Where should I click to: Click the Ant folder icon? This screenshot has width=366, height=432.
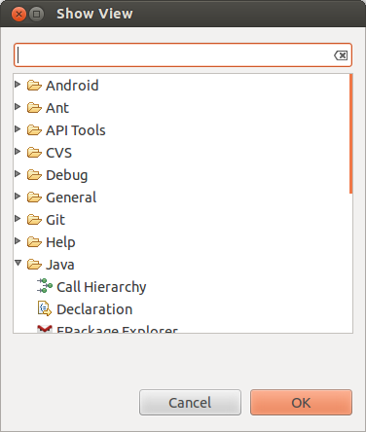(x=34, y=108)
